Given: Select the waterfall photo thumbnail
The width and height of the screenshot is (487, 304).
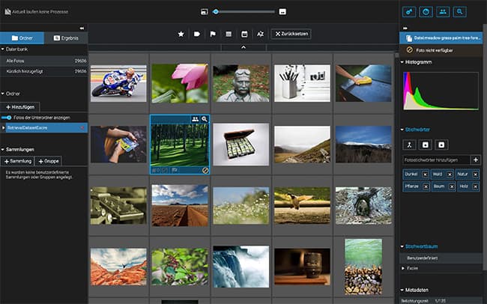Looking at the screenshot, I should pyautogui.click(x=241, y=267).
